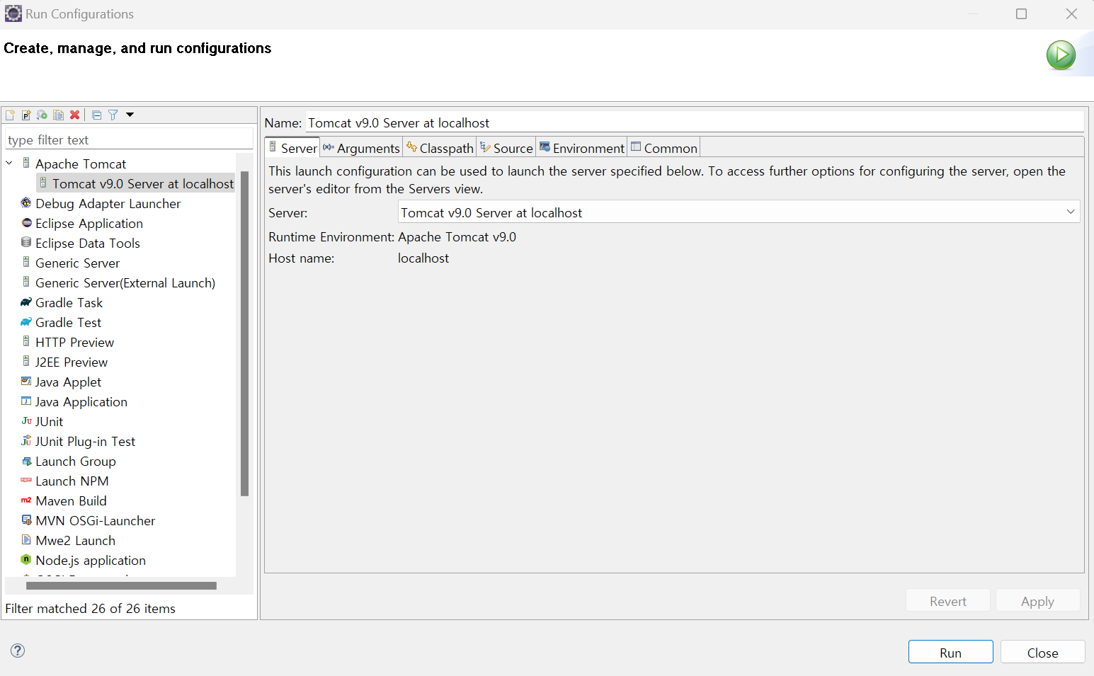Click the Maven Build m2 icon
The height and width of the screenshot is (676, 1094).
tap(26, 500)
